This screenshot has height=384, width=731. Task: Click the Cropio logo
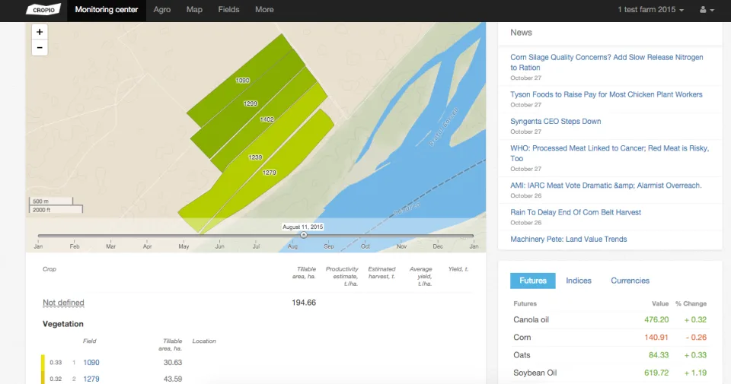pyautogui.click(x=43, y=9)
